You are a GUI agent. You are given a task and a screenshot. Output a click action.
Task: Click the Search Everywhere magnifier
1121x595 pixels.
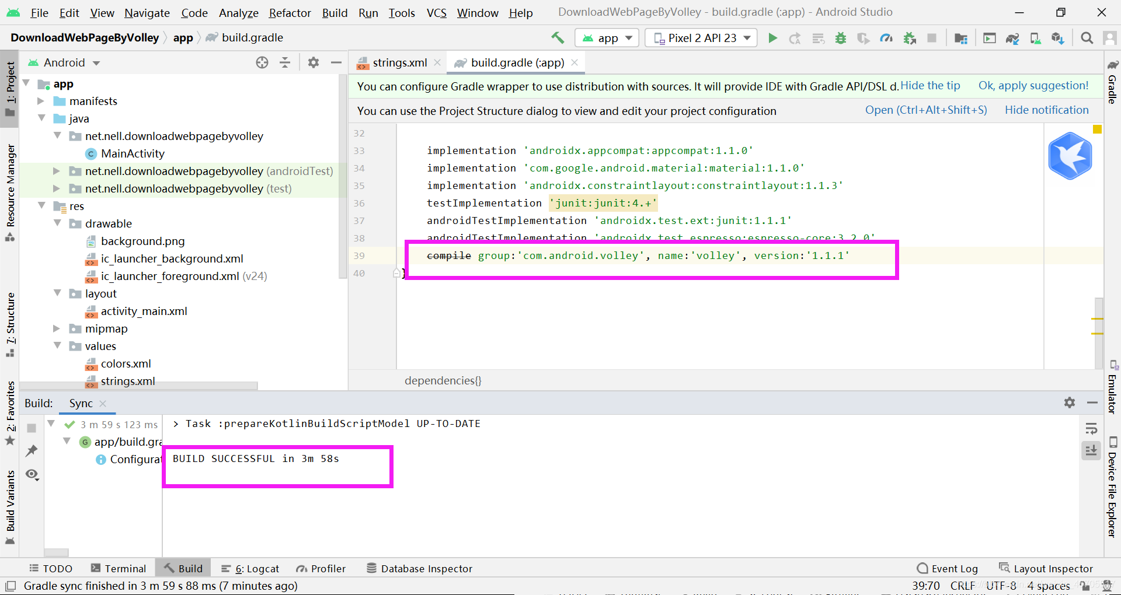coord(1087,38)
